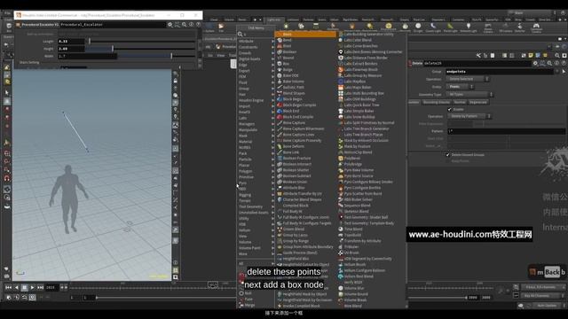568x319 pixels.
Task: Click the info icon in Delete parameter header
Action: 556,63
